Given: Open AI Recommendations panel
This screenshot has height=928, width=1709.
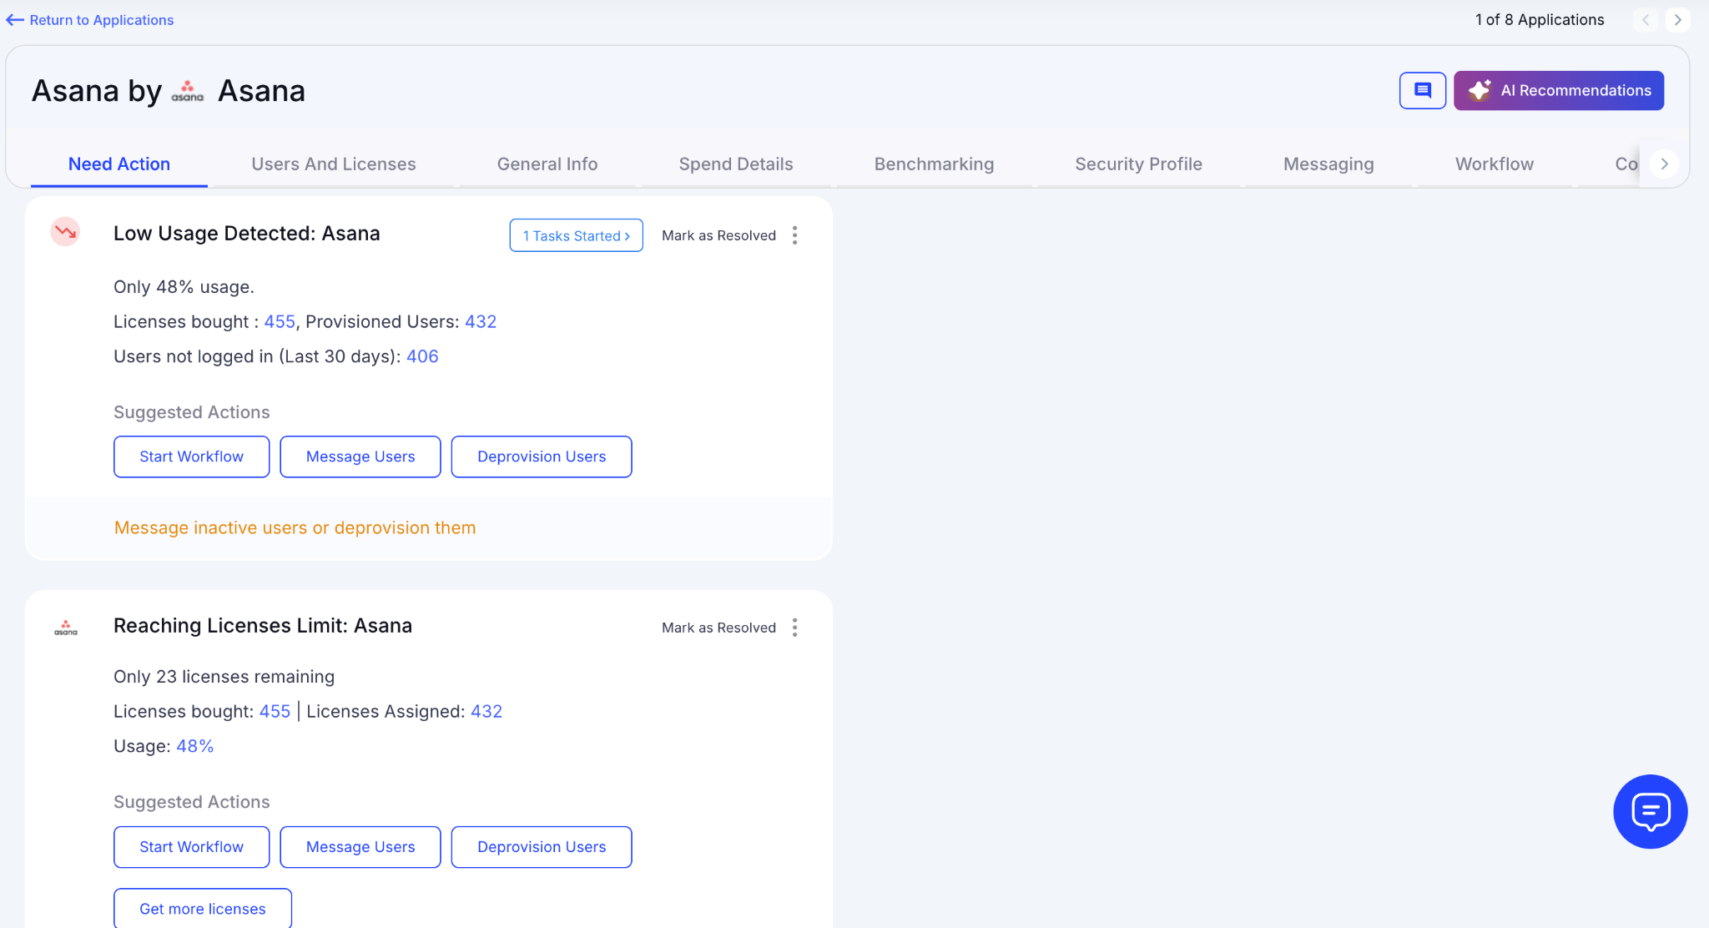Looking at the screenshot, I should point(1558,90).
